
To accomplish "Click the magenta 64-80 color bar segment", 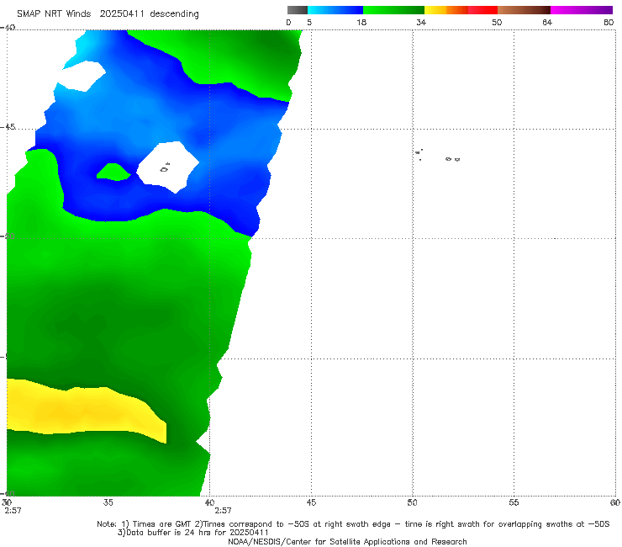I will [x=582, y=10].
